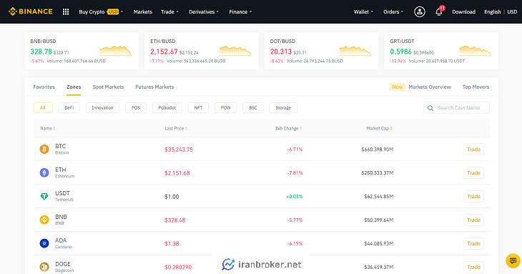The height and width of the screenshot is (274, 522).
Task: Select the NFT zone filter
Action: pyautogui.click(x=198, y=107)
